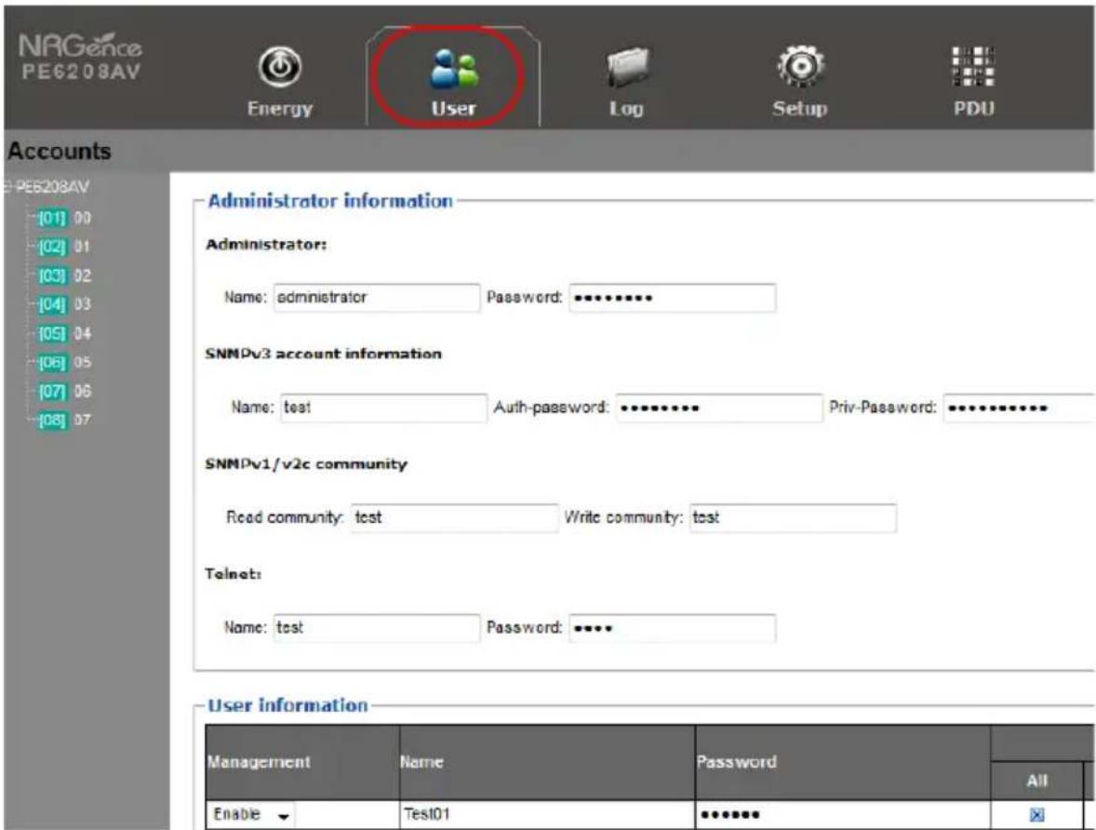Click the Administrator Password field
Screen dimensions: 1096x830
(x=673, y=297)
